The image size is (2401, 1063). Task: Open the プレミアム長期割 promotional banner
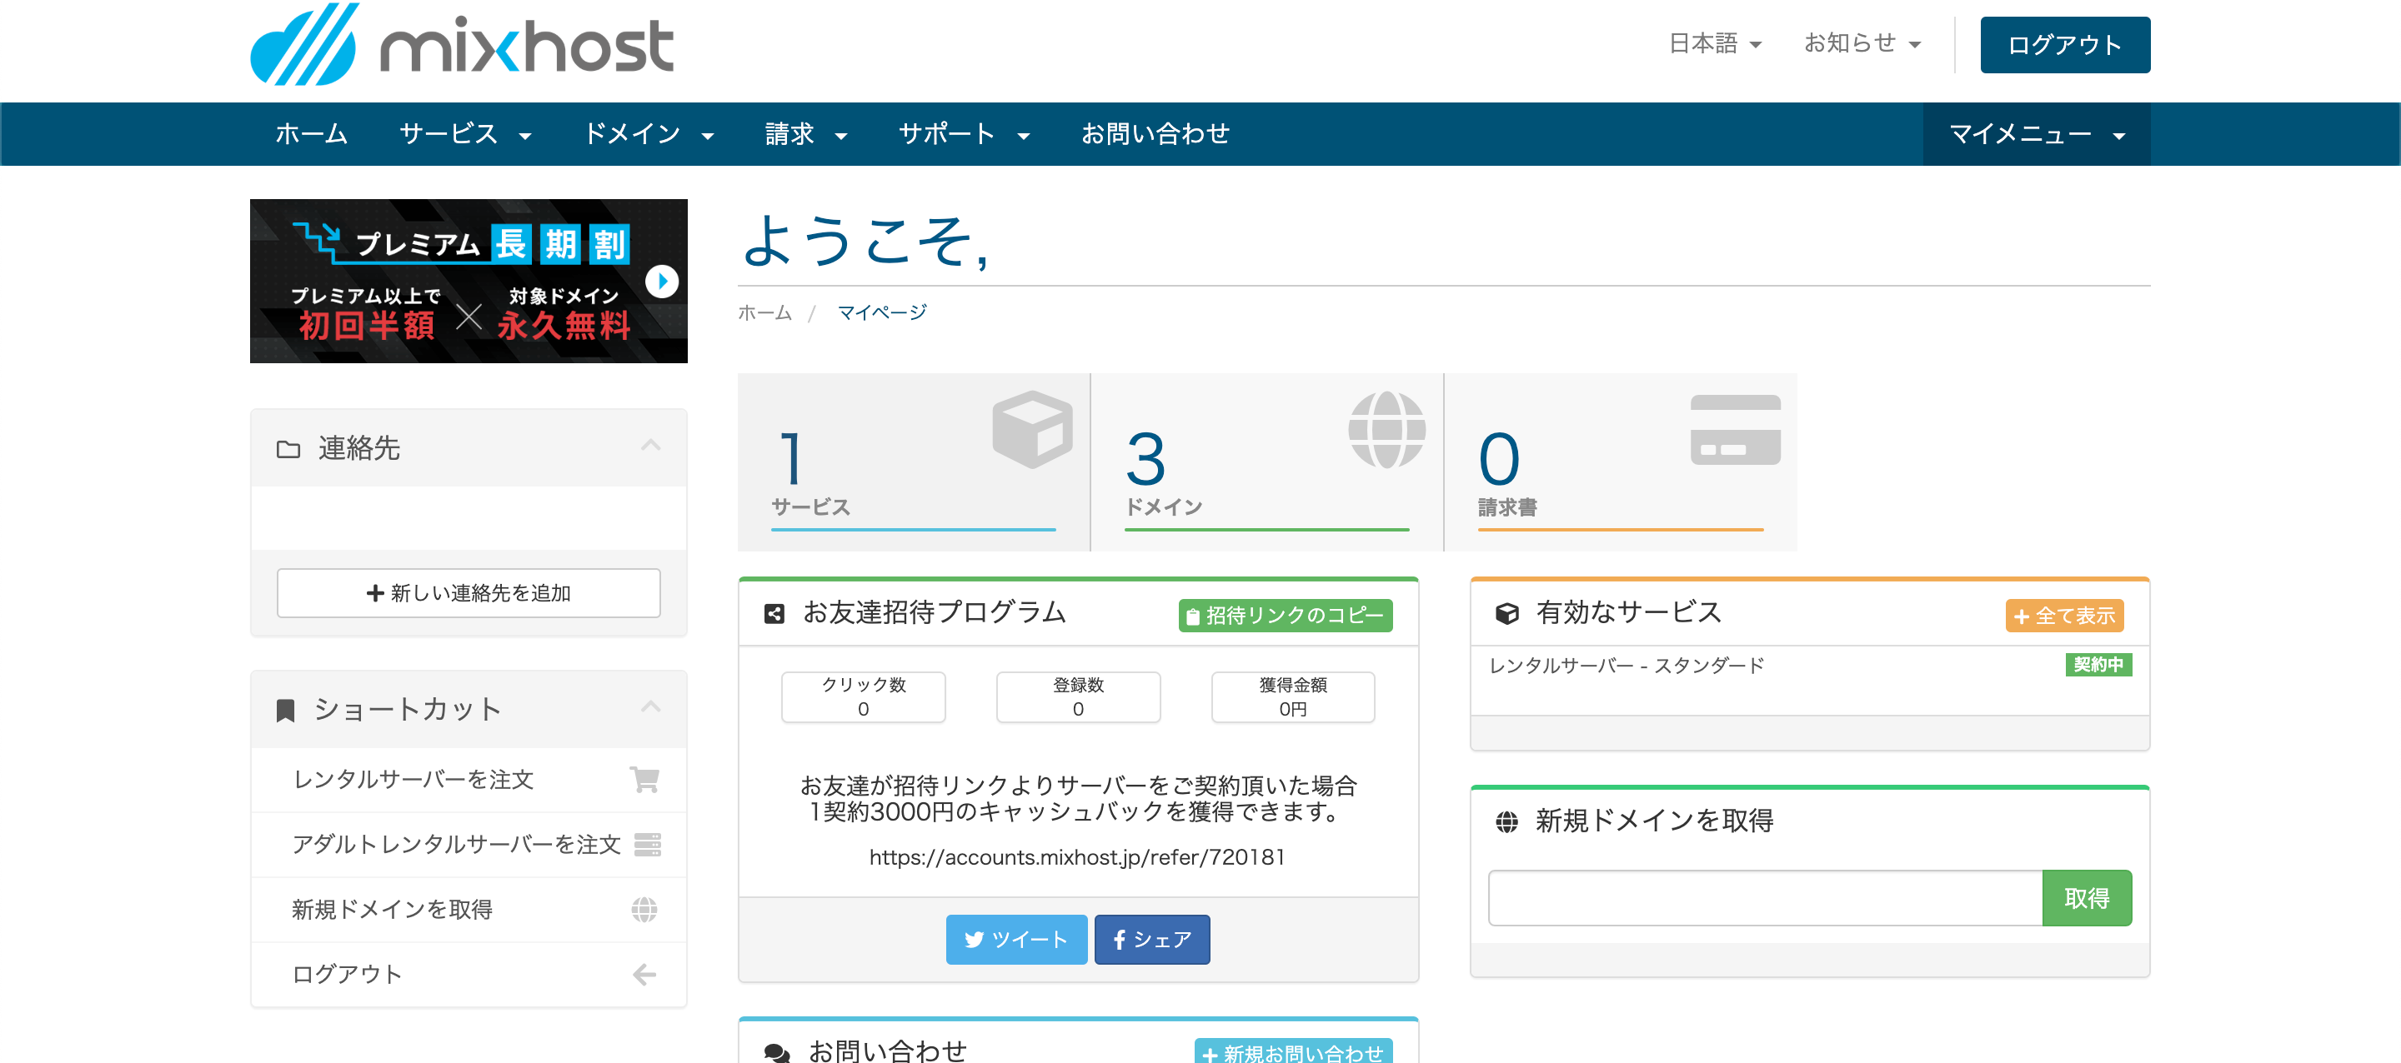[x=469, y=281]
